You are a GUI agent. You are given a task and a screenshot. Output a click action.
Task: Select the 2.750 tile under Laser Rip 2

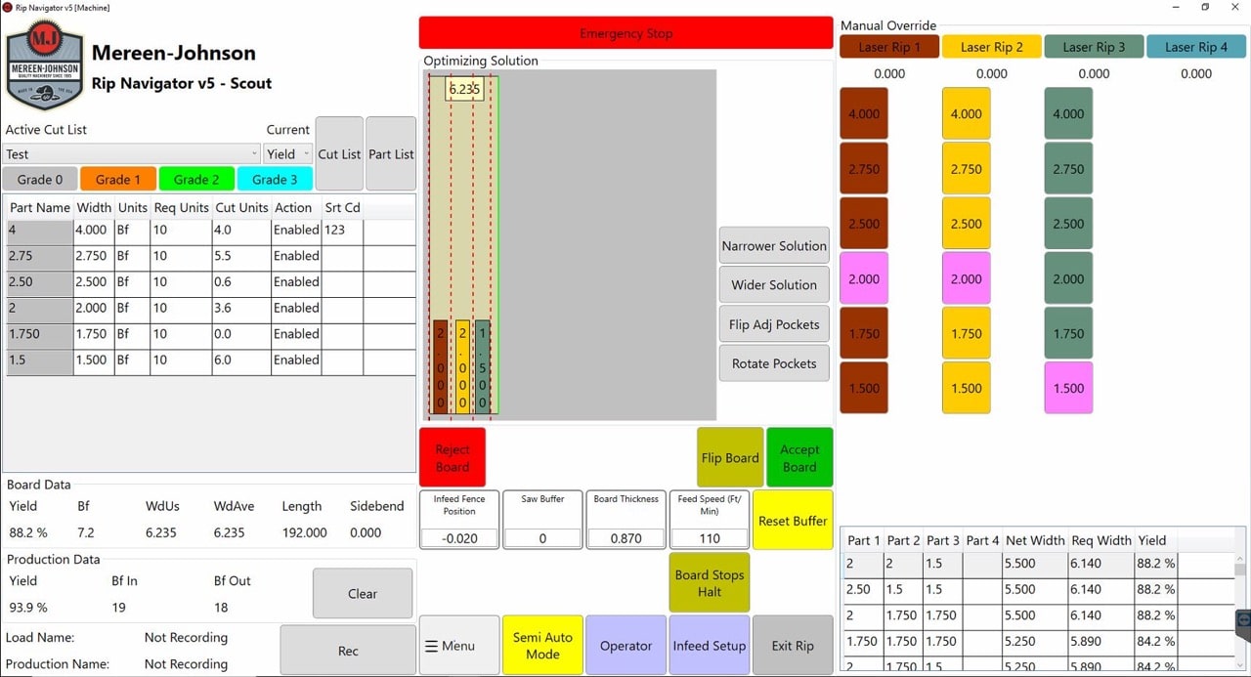[967, 169]
